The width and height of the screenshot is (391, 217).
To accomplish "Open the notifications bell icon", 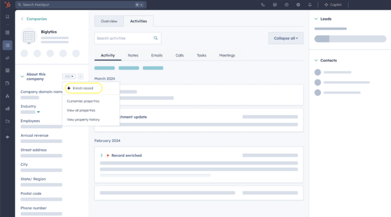I will pyautogui.click(x=310, y=5).
